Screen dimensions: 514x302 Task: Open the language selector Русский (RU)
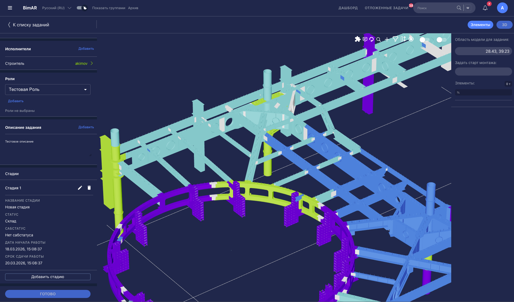(57, 8)
